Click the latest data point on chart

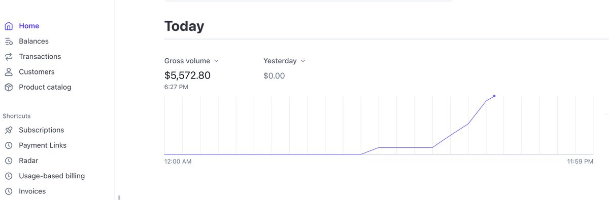click(494, 96)
